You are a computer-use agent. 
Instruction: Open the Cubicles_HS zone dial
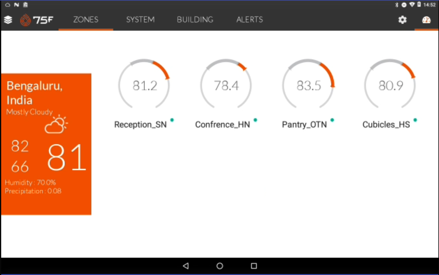(x=390, y=84)
